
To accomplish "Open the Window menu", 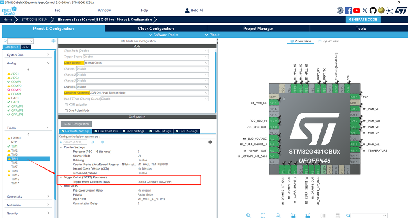I will click(x=104, y=10).
